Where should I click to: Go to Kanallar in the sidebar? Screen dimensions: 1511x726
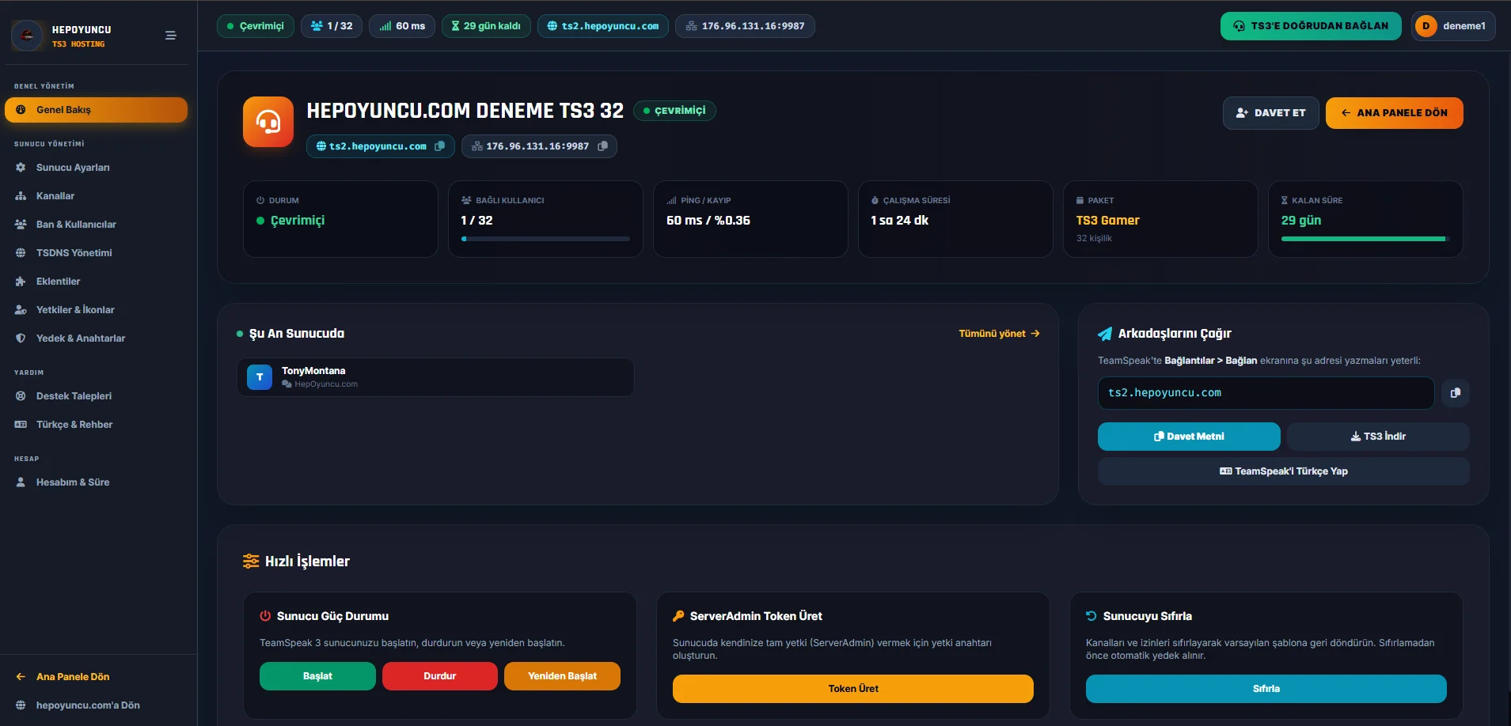pyautogui.click(x=96, y=196)
